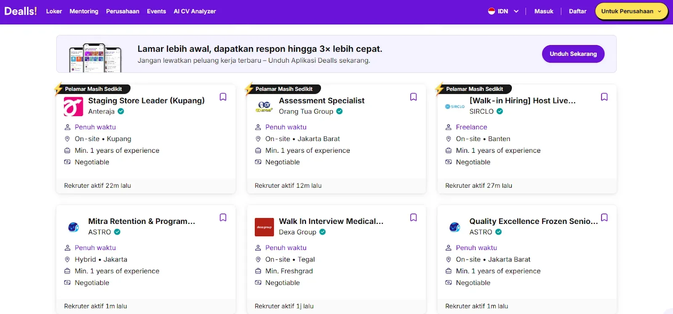673x314 pixels.
Task: Expand the Untuk Perusahaan dropdown
Action: (x=631, y=11)
